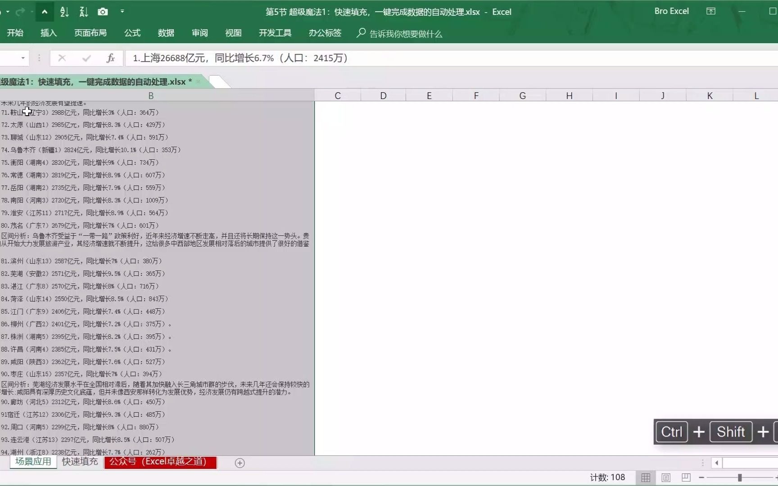Screen dimensions: 778x486
Task: Open the 办公标签 tab
Action: click(x=325, y=33)
